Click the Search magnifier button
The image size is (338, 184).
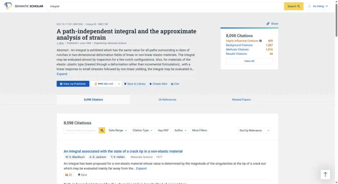[293, 6]
